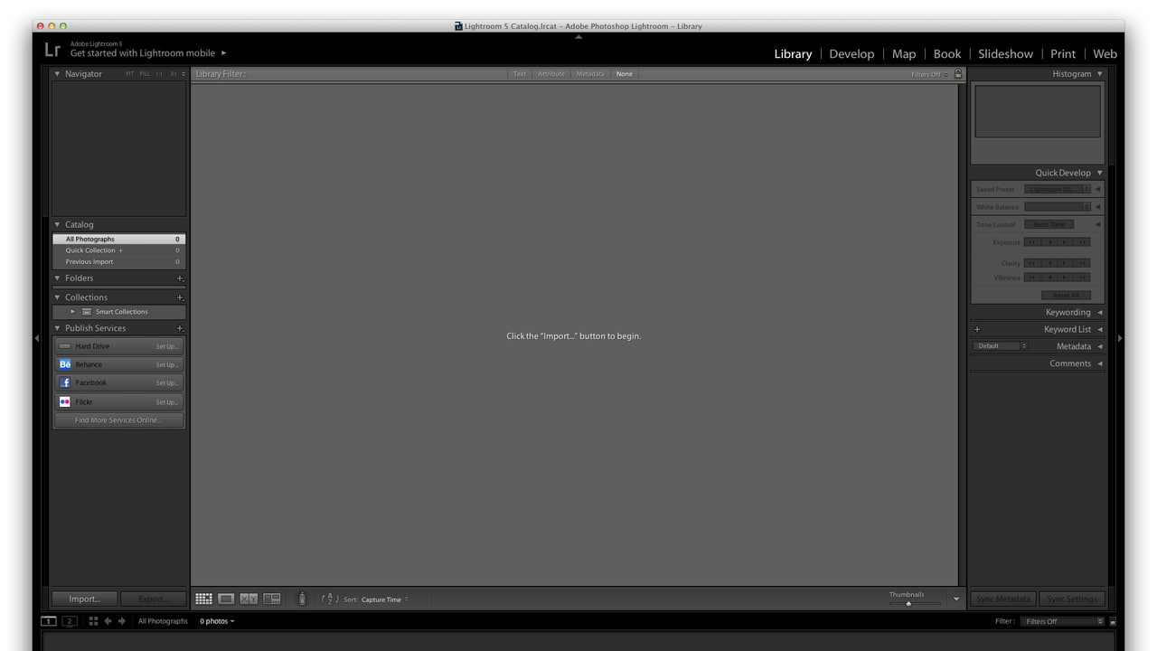This screenshot has height=651, width=1157.
Task: Select main window display button 1
Action: (x=48, y=621)
